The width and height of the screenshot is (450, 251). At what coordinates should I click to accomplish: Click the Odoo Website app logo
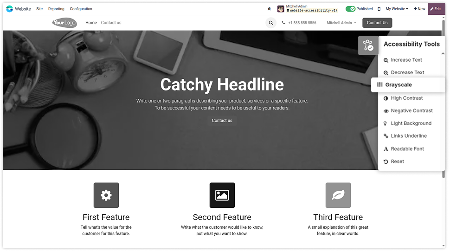coord(9,9)
